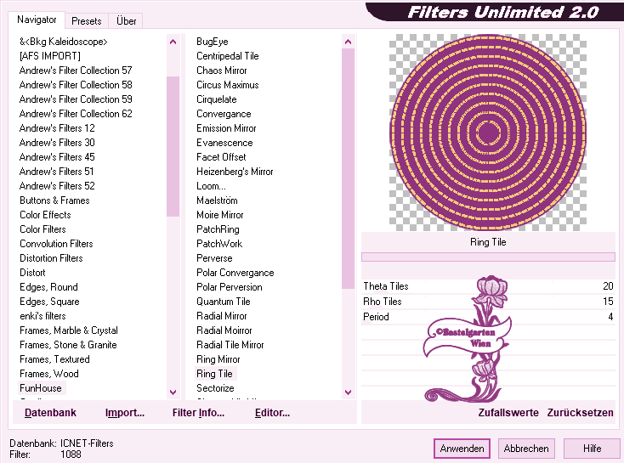Select Andrew's Filters 45
This screenshot has height=463, width=624.
57,157
